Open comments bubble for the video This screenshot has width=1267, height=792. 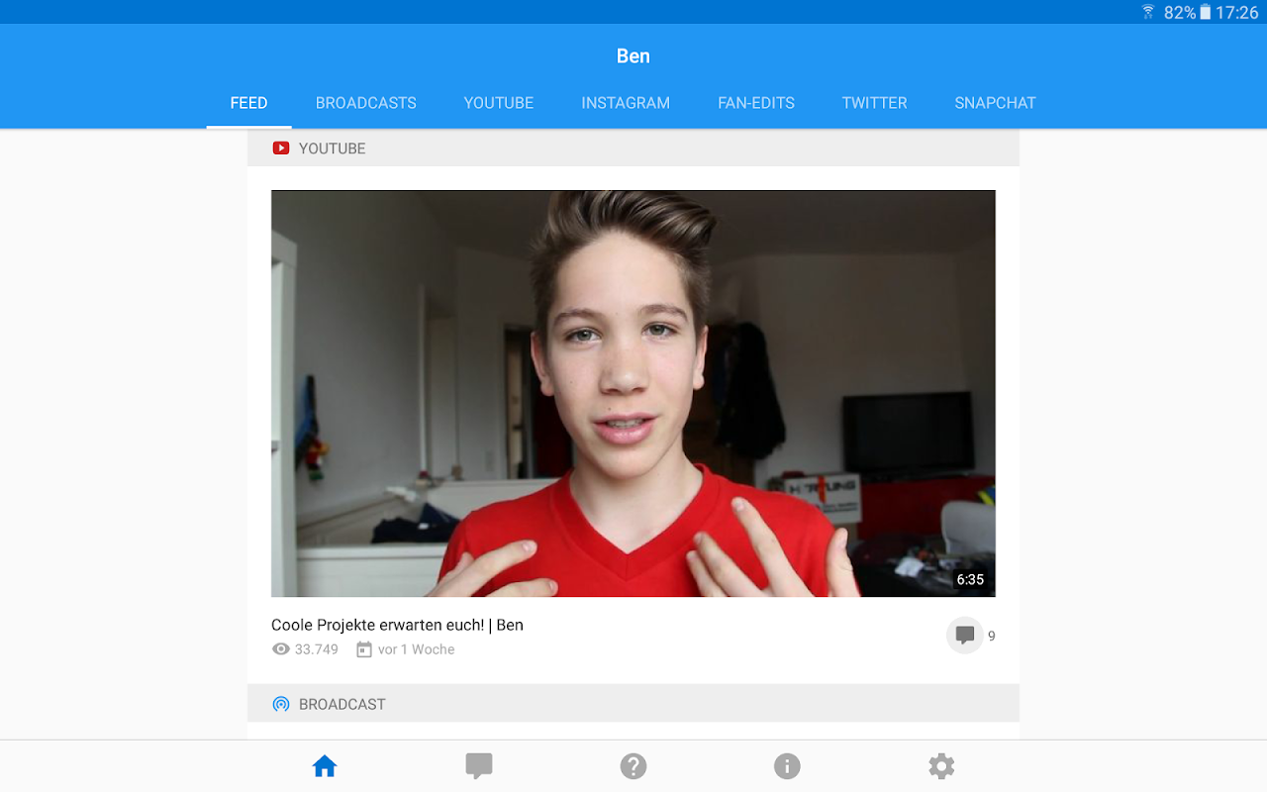965,636
